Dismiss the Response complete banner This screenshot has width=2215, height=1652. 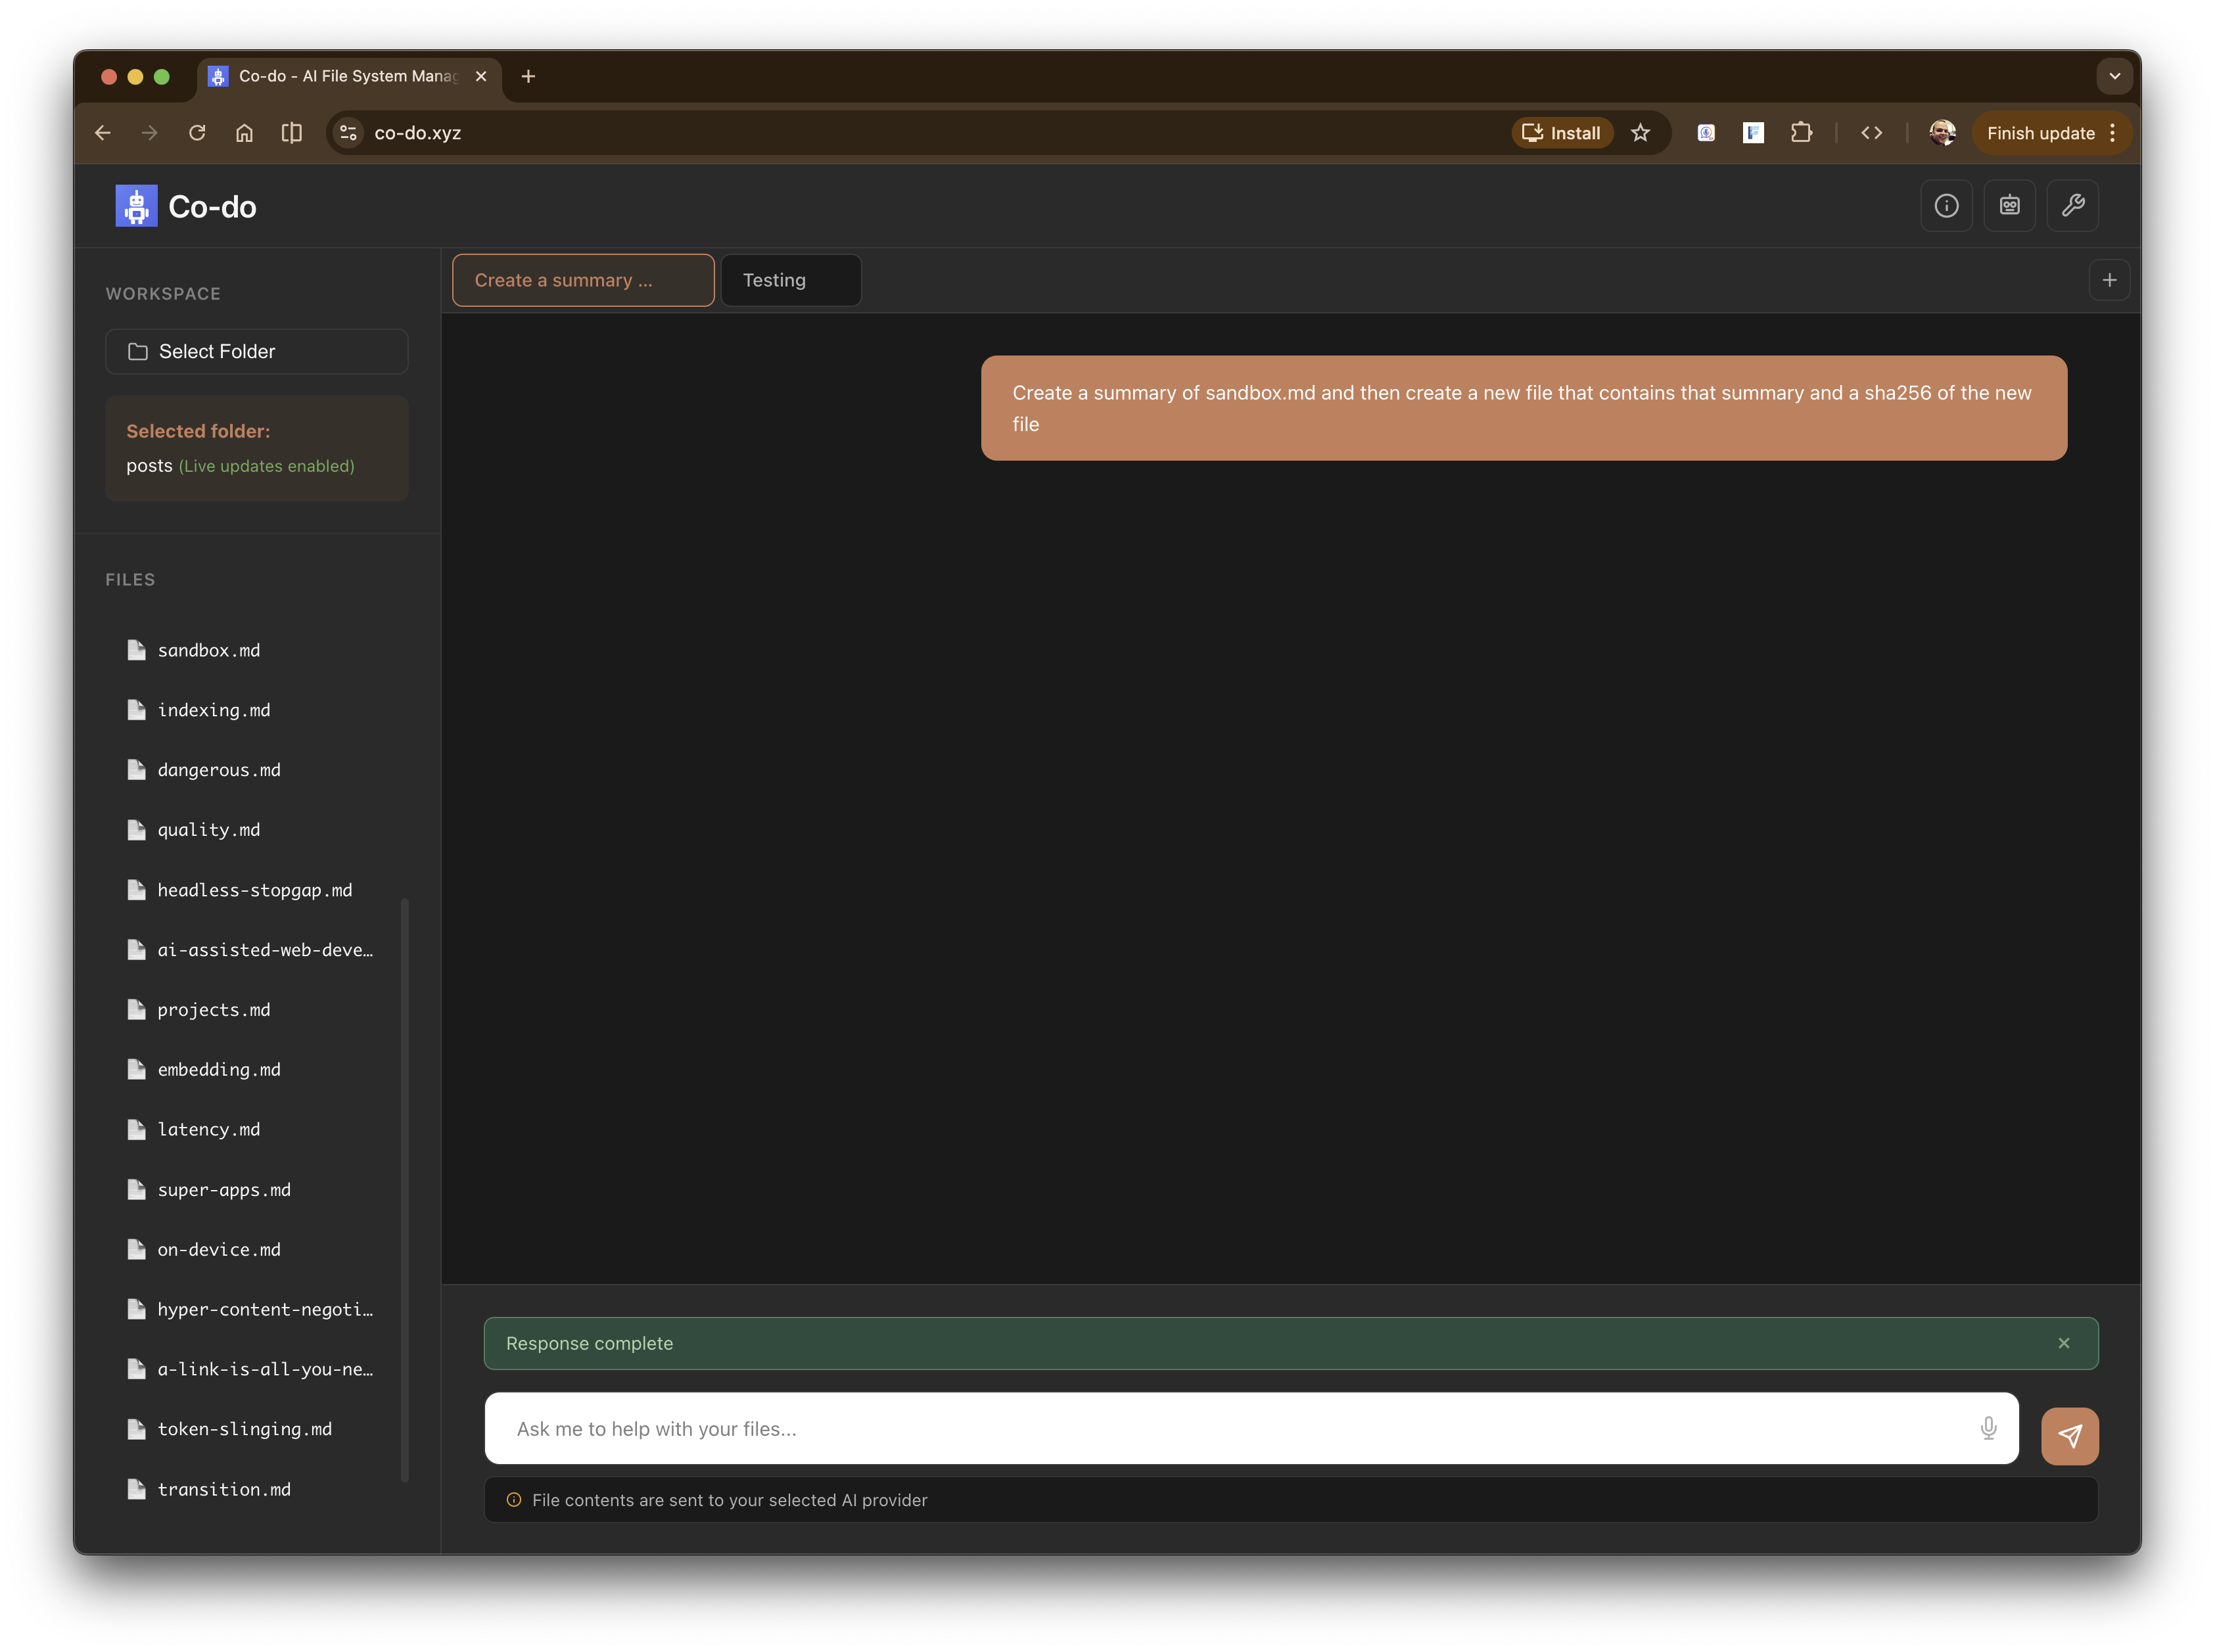[x=2063, y=1343]
